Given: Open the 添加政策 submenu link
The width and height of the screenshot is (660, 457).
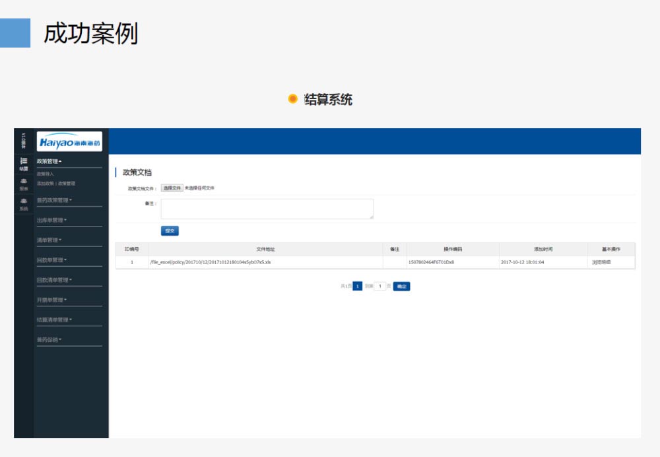Looking at the screenshot, I should pyautogui.click(x=45, y=184).
